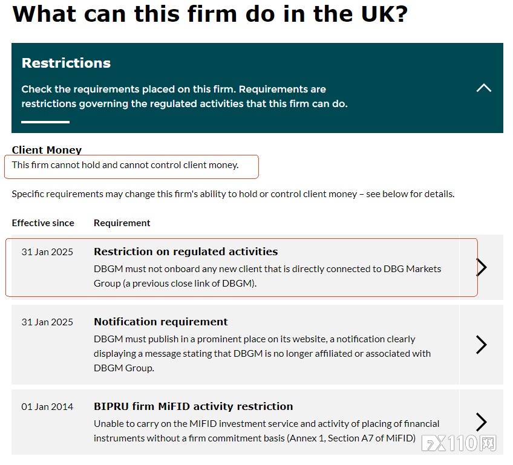This screenshot has height=465, width=513.
Task: Click the 'Effective since' column header
Action: pyautogui.click(x=43, y=223)
